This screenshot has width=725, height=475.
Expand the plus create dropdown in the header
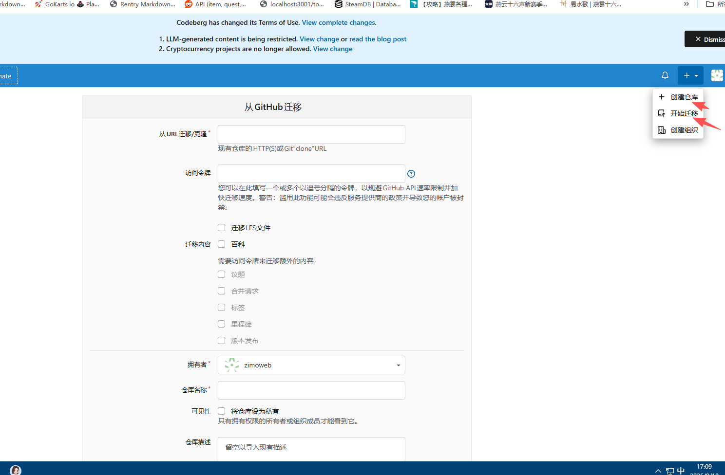pyautogui.click(x=690, y=75)
